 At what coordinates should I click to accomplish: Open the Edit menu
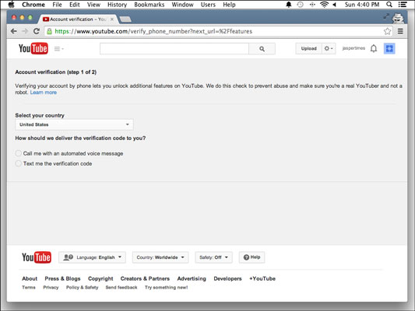(75, 5)
